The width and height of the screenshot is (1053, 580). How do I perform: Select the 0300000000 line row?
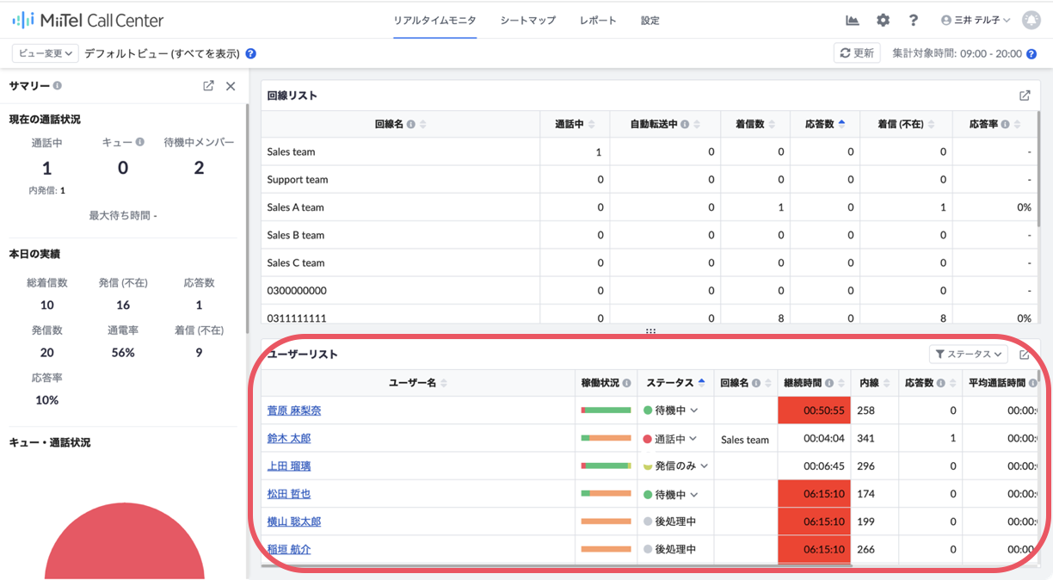[x=650, y=290]
